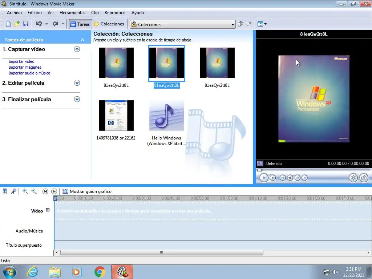Open Windows Explorer from the taskbar
The height and width of the screenshot is (279, 372).
(x=55, y=272)
